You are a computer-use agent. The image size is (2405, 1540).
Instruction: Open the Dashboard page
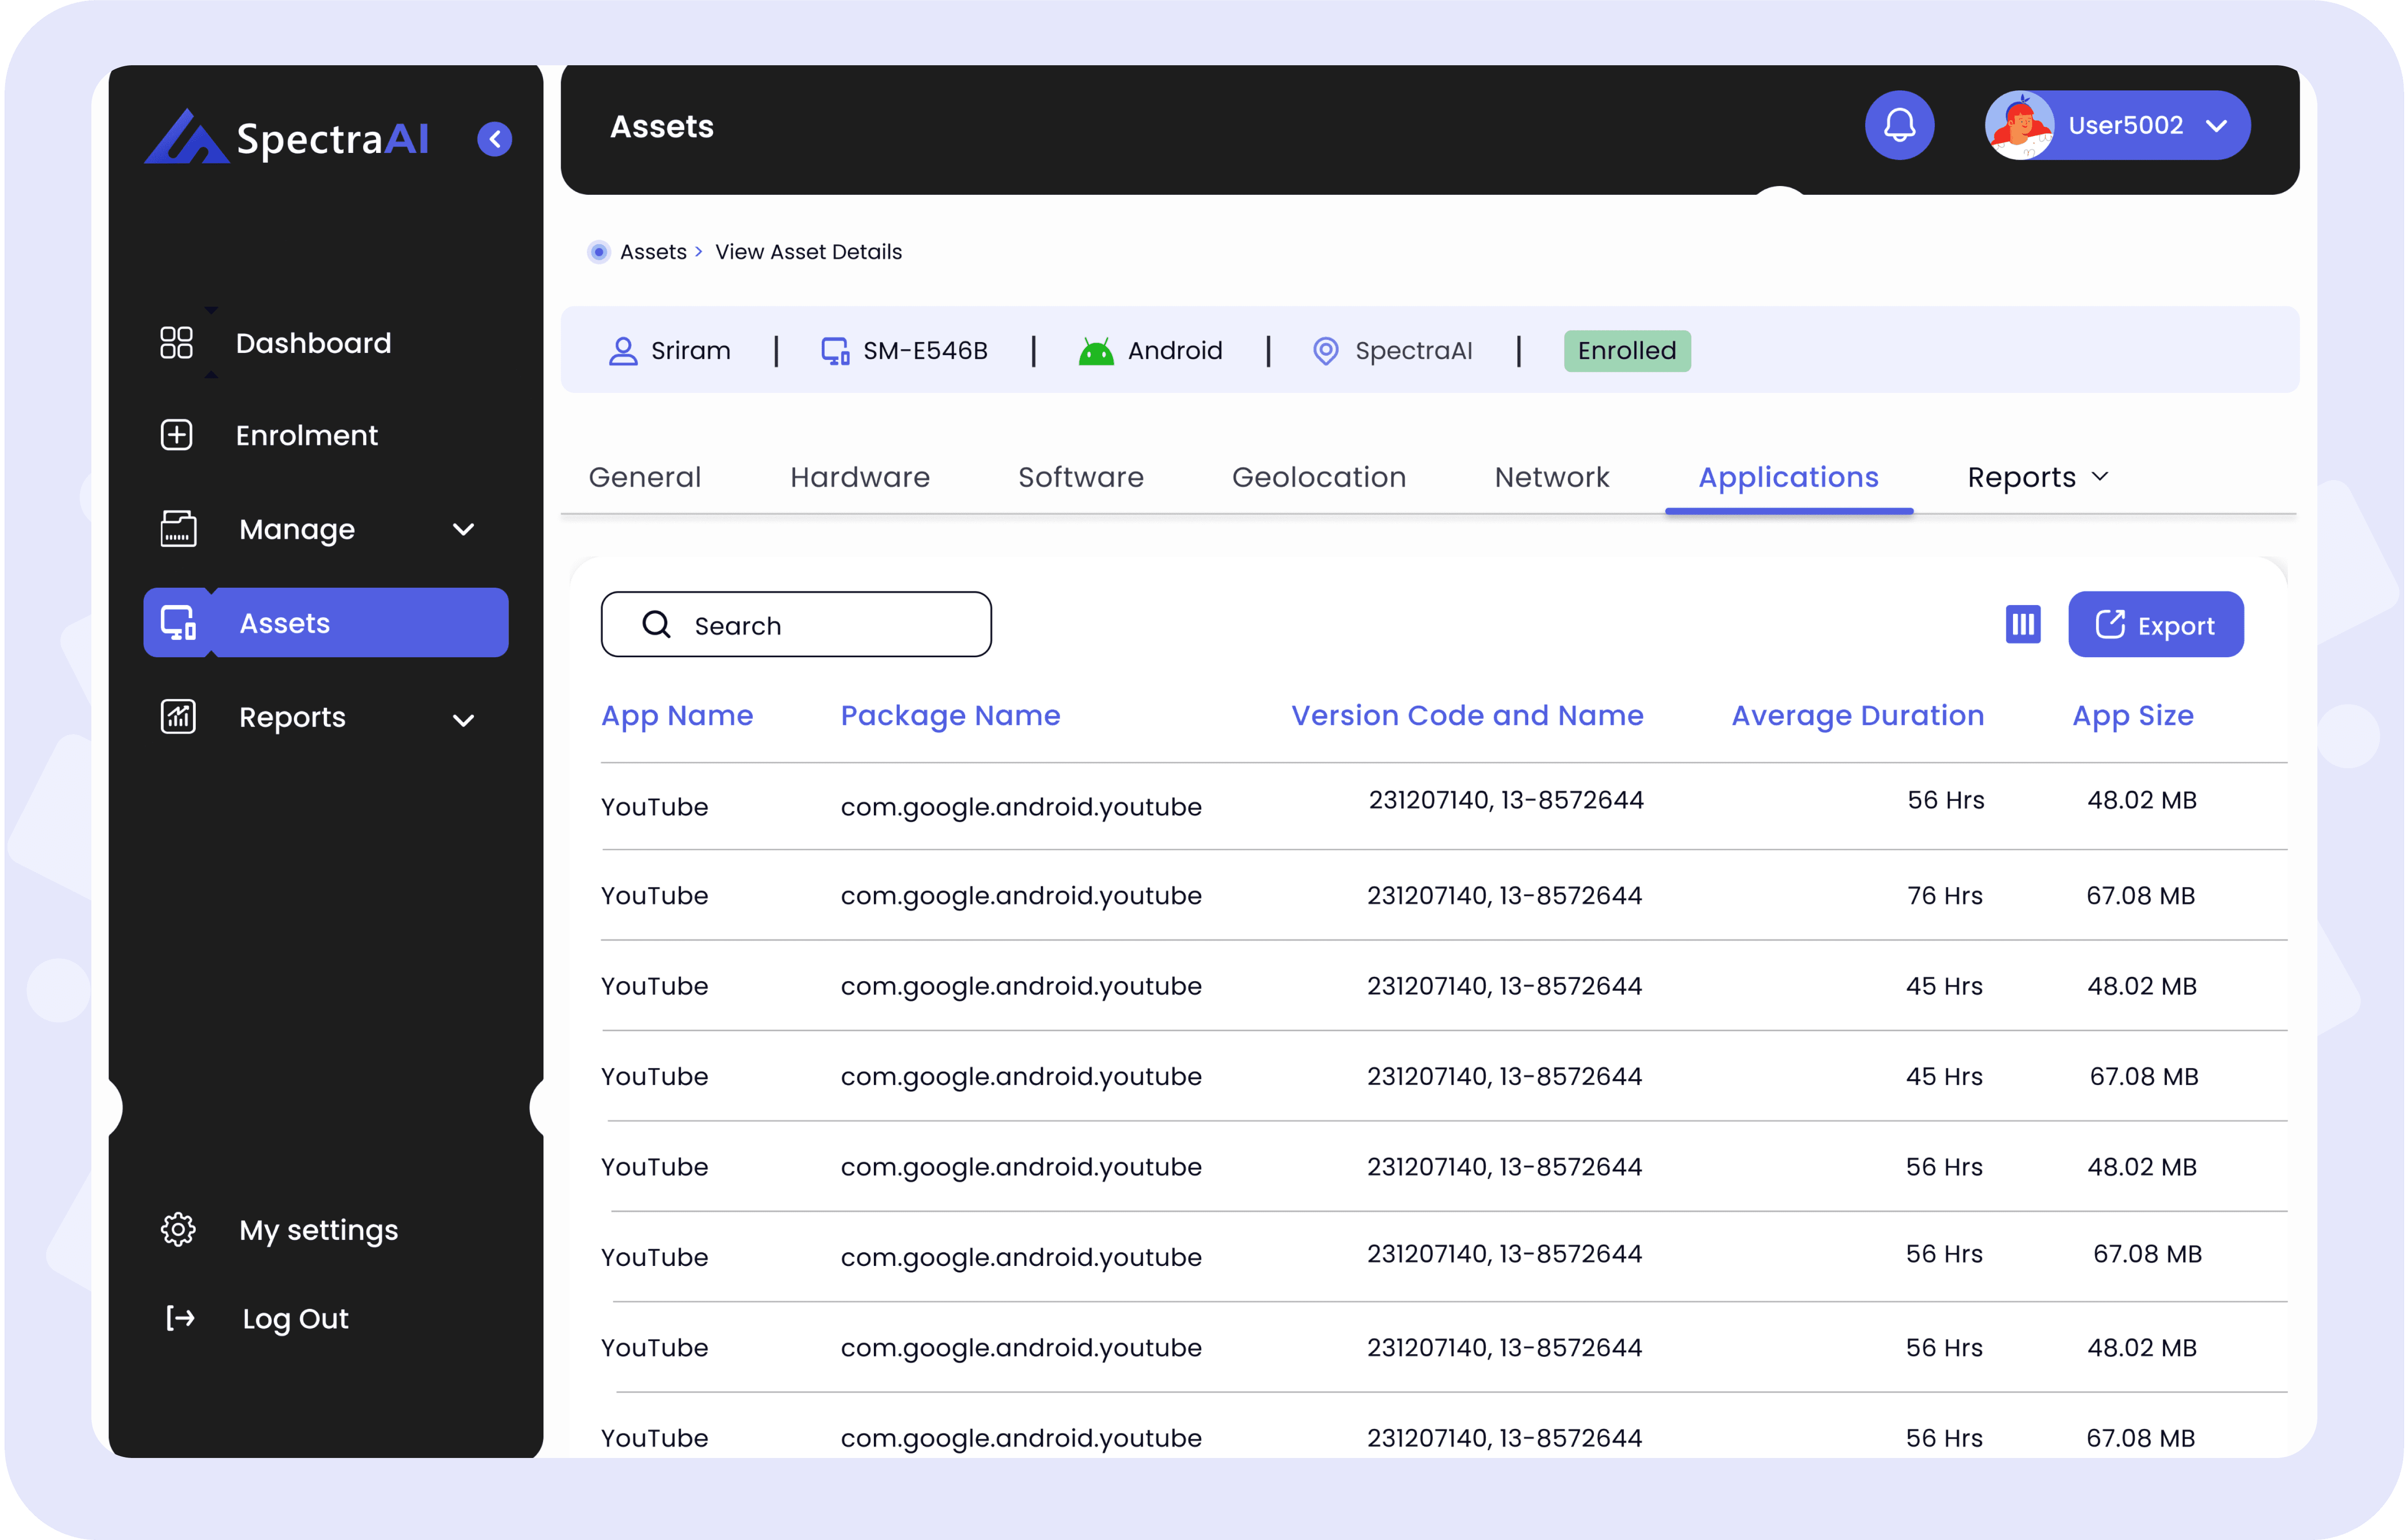pyautogui.click(x=313, y=343)
